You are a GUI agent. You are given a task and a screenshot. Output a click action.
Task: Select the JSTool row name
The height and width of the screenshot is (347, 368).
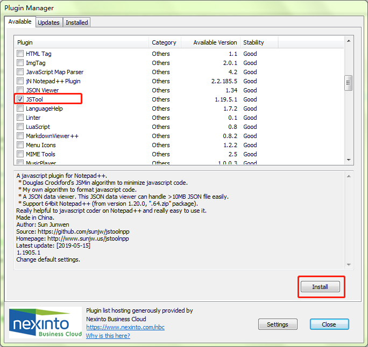tap(34, 99)
